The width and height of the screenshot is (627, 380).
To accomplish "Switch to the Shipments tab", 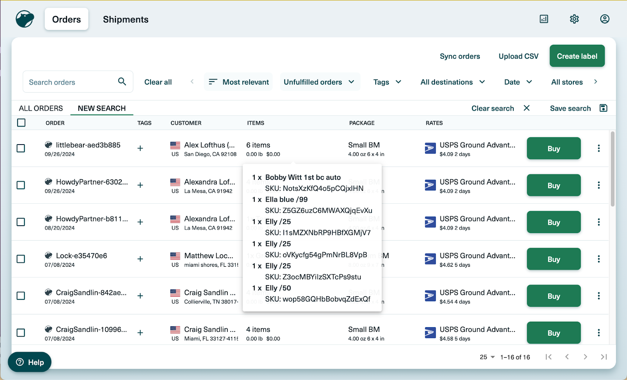I will pos(125,20).
